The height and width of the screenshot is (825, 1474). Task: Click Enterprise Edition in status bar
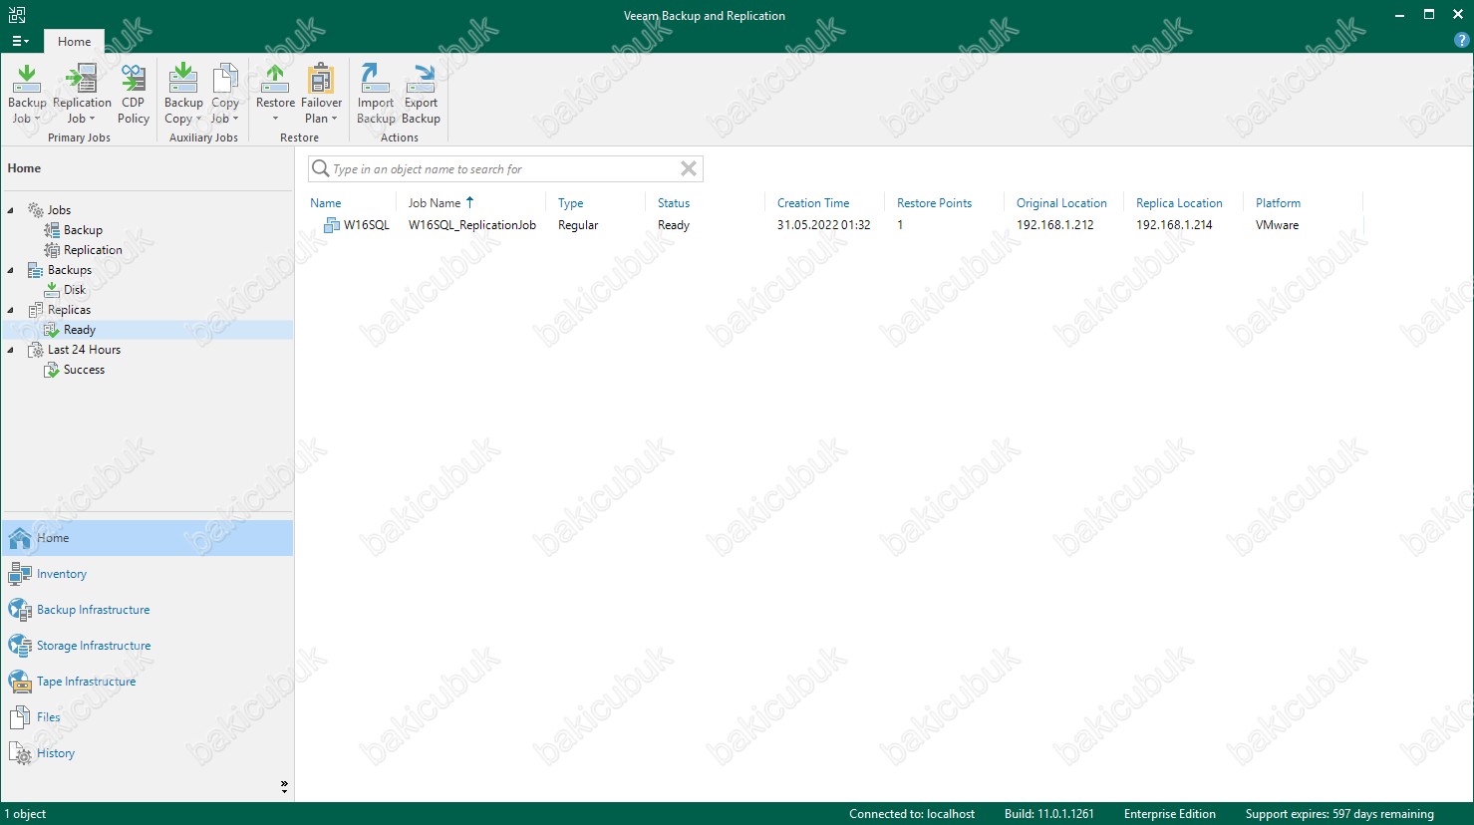tap(1170, 814)
